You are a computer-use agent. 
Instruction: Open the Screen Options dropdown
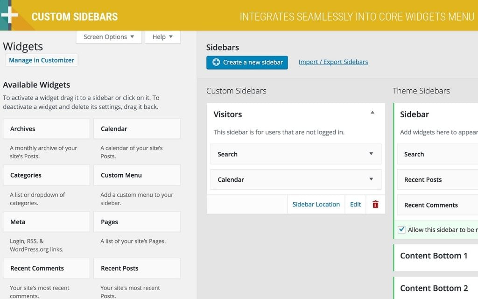(109, 37)
